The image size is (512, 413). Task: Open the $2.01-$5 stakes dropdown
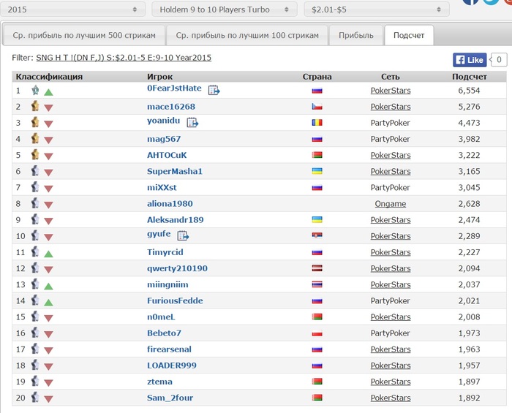click(377, 10)
